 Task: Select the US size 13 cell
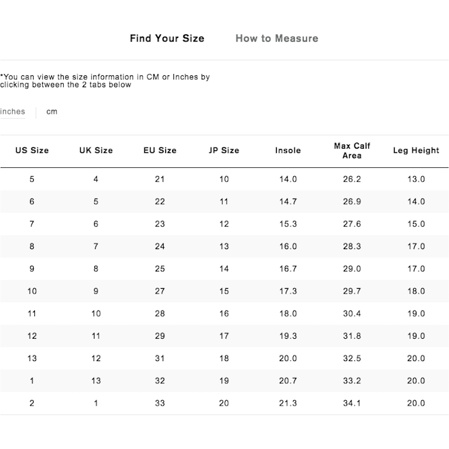32,358
